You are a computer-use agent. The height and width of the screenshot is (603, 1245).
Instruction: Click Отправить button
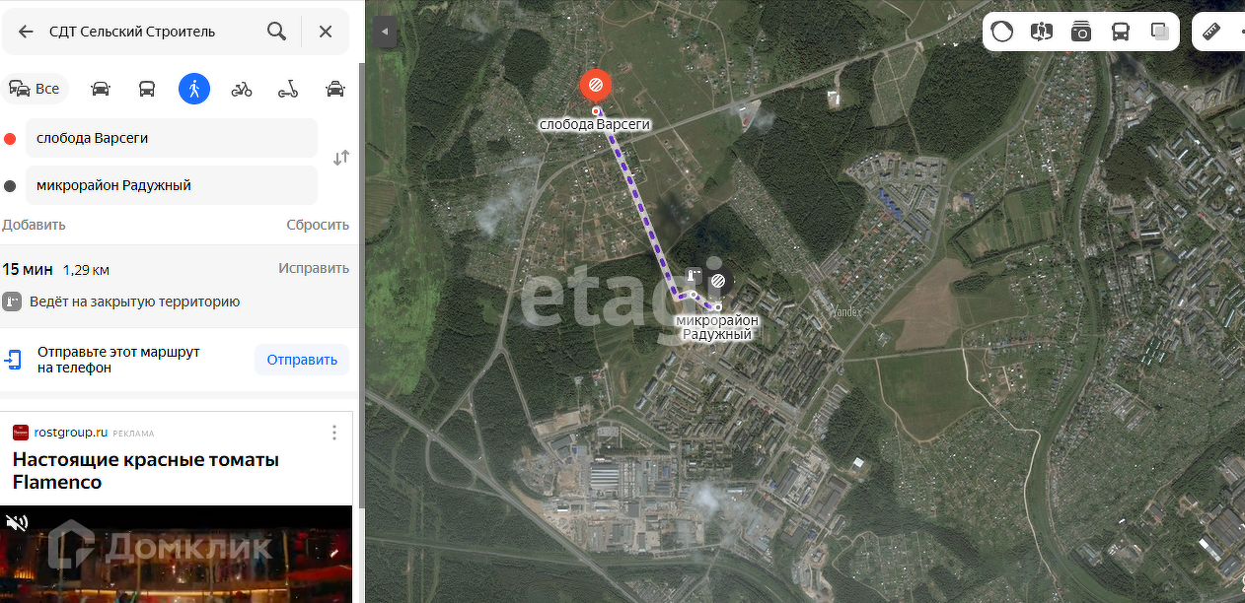[302, 360]
